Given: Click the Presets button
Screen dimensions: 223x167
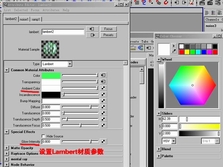Looking at the screenshot, I should pyautogui.click(x=109, y=35).
